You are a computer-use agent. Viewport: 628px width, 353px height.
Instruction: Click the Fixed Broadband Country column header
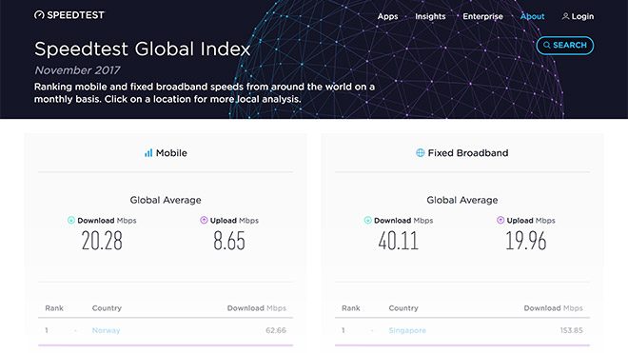[x=403, y=308]
